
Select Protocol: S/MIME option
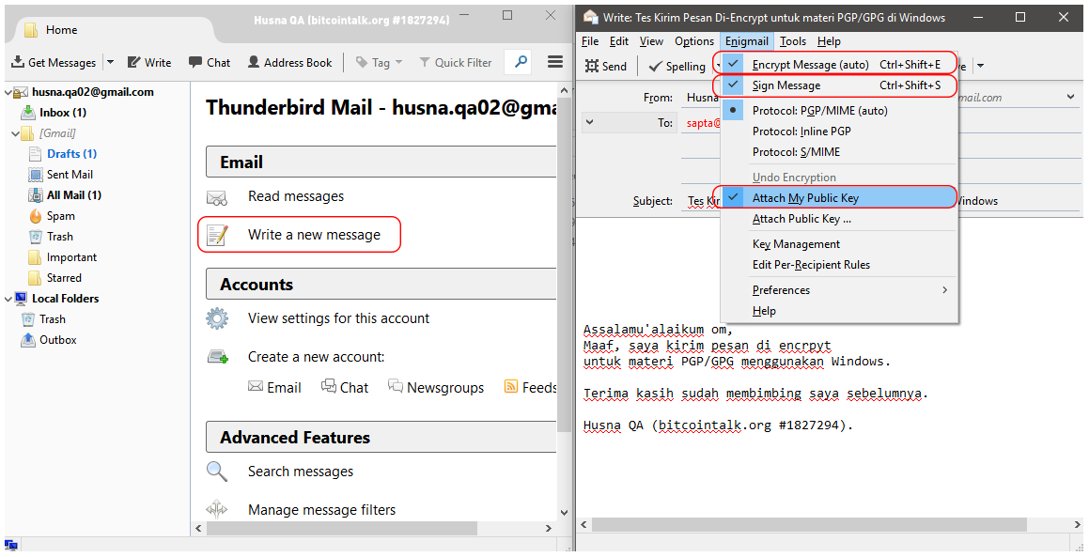tap(840, 152)
